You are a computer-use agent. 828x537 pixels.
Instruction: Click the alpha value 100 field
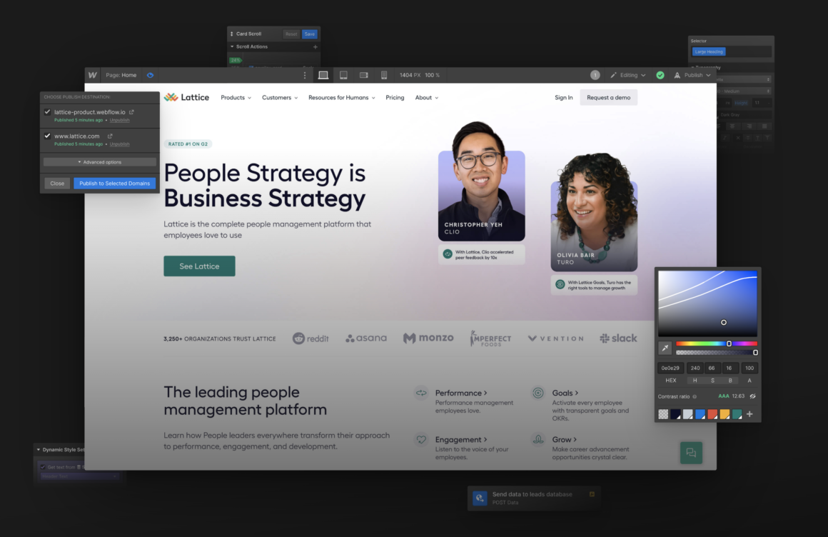[x=749, y=368]
